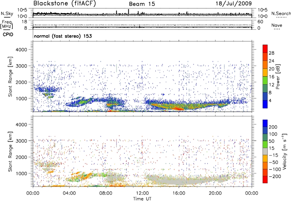291x201 pixels.
Task: Click the '15' label on Velocity colorbar
Action: coord(271,148)
